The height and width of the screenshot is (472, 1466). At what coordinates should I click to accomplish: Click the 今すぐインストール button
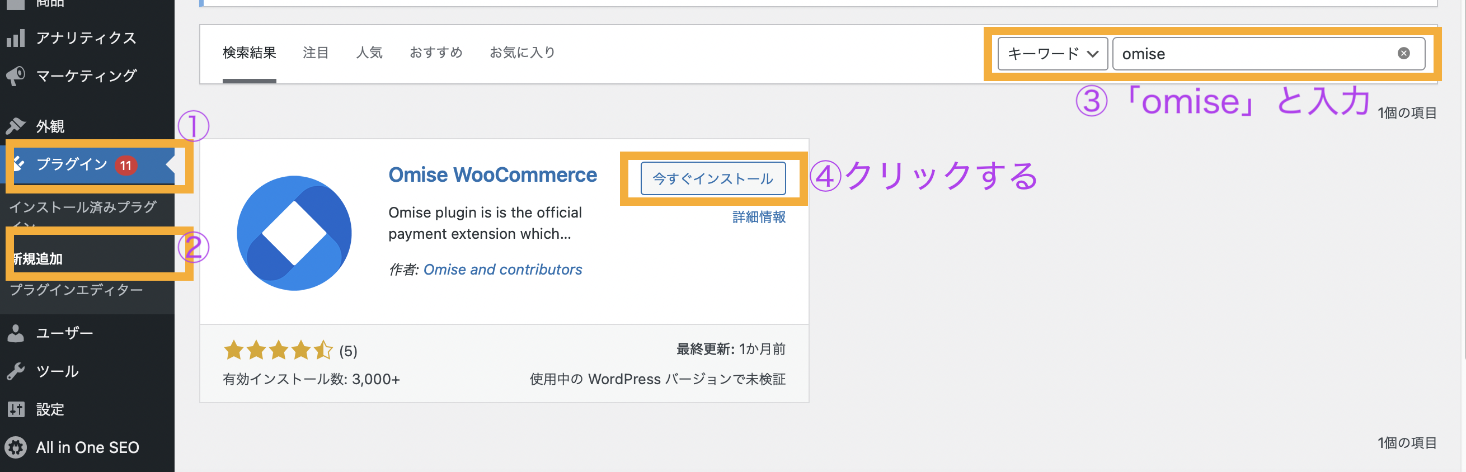(x=712, y=178)
